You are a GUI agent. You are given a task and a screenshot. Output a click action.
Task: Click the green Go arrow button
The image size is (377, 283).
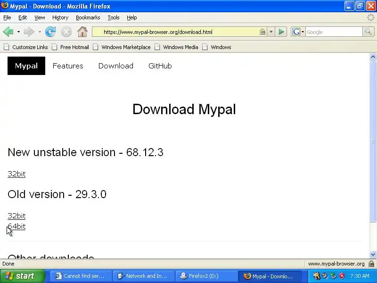(x=281, y=32)
